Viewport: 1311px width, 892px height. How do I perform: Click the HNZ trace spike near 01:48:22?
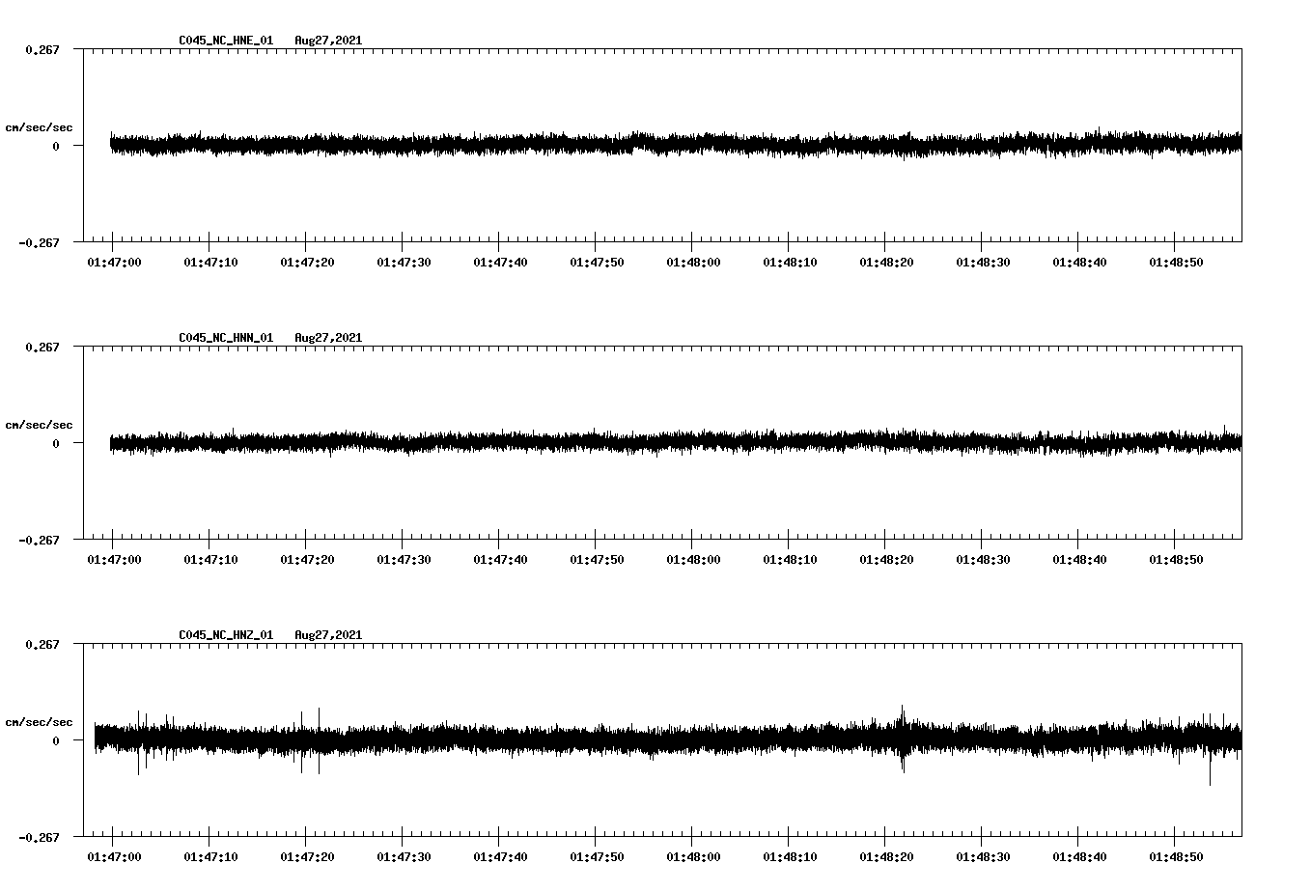(x=903, y=739)
